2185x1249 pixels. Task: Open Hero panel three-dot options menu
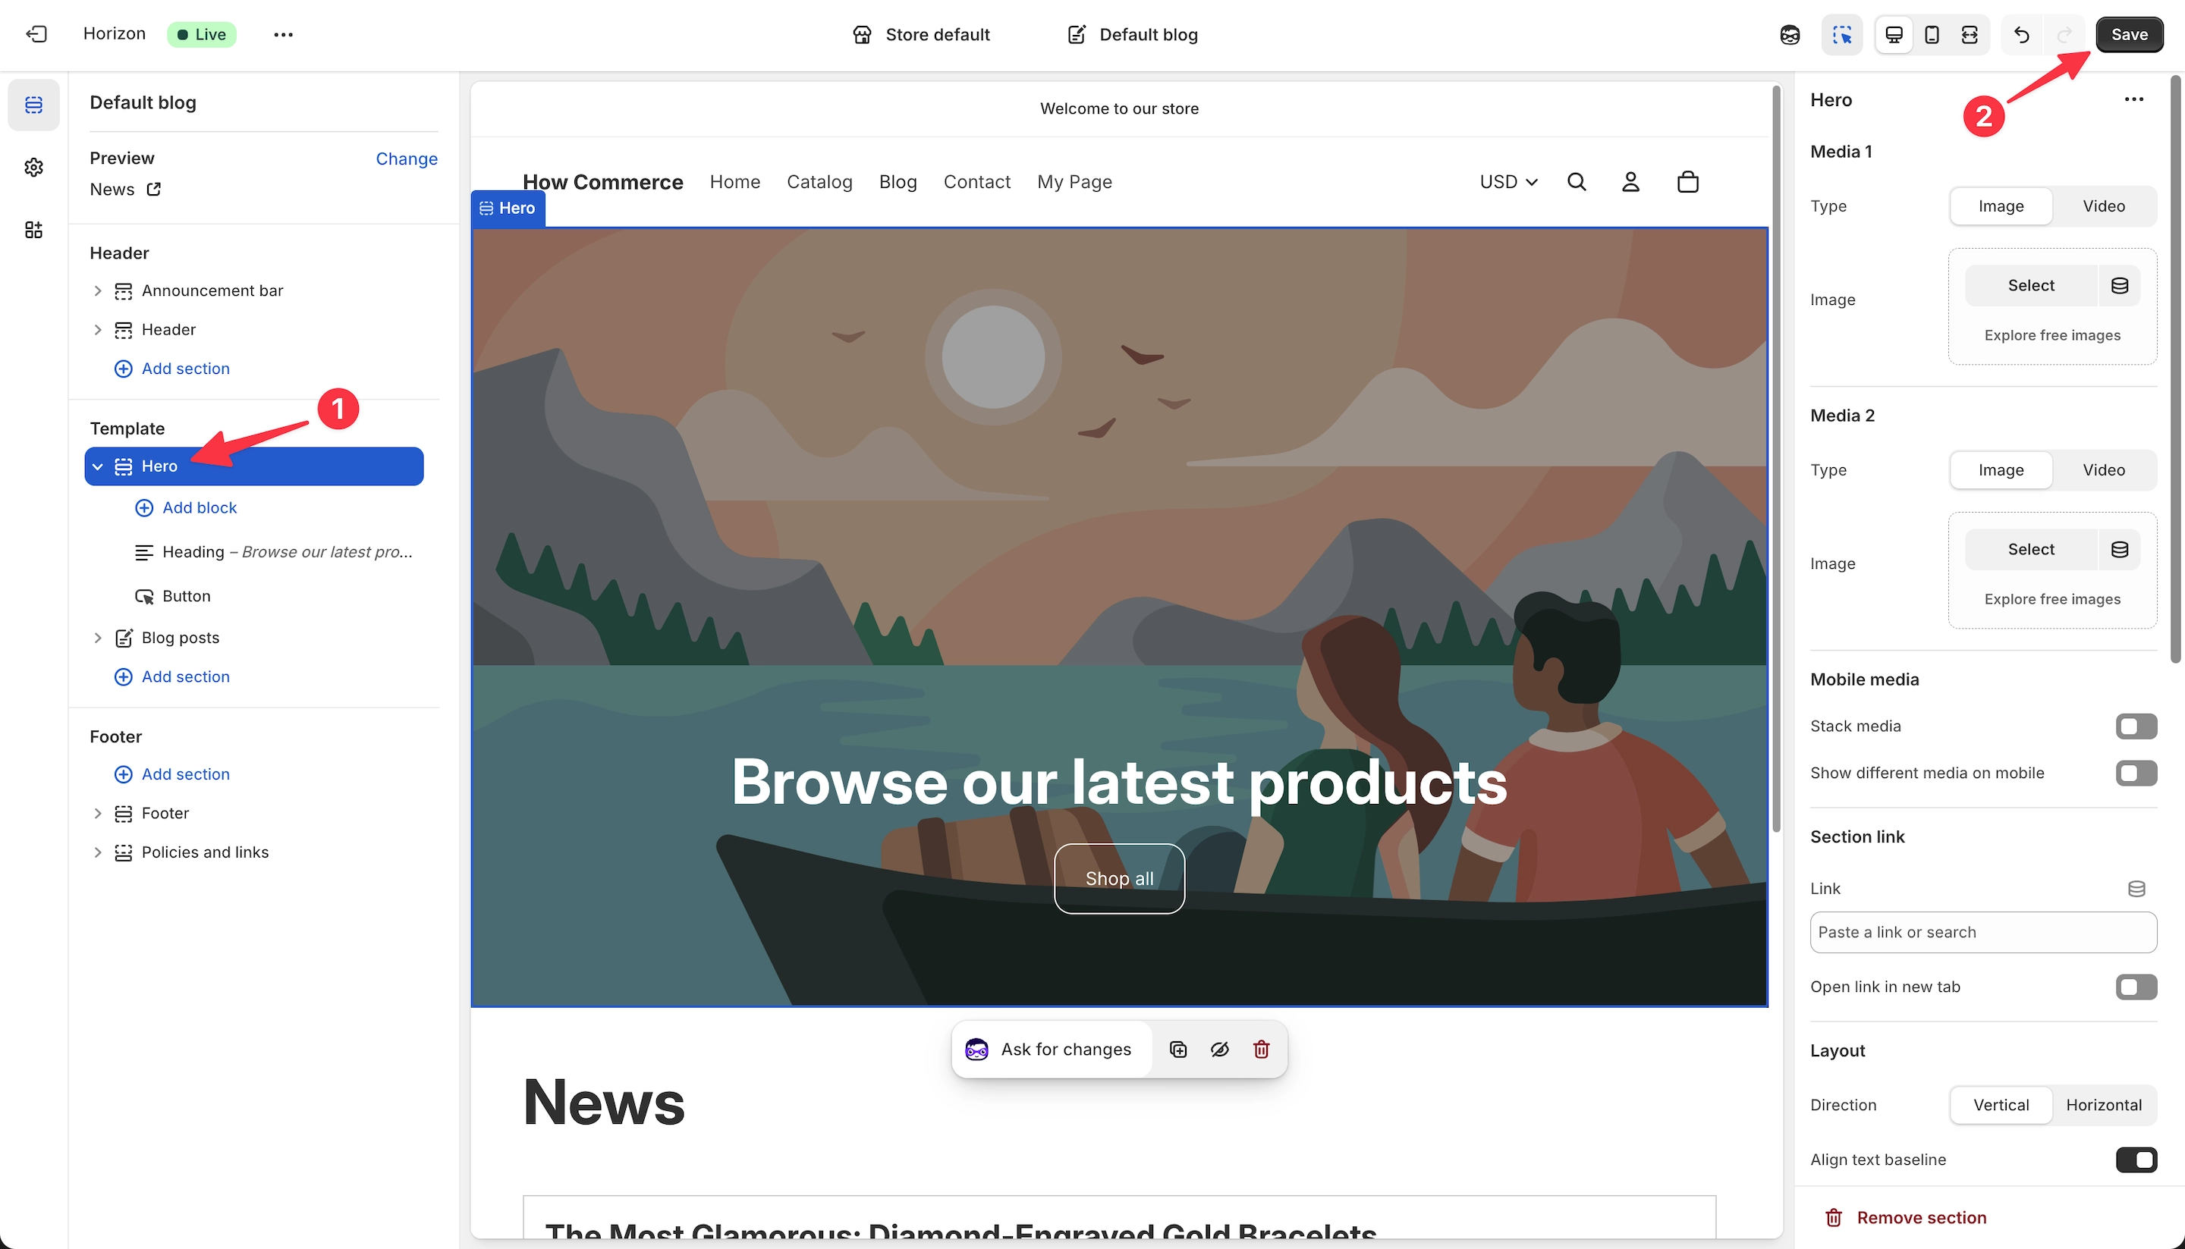pyautogui.click(x=2133, y=99)
